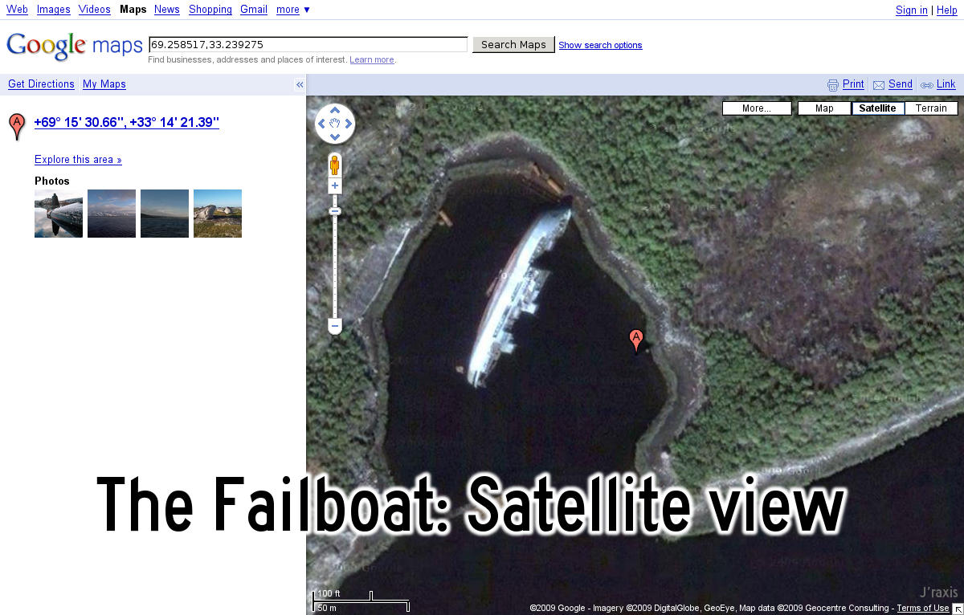The height and width of the screenshot is (615, 964).
Task: Open the 'Explore this area' link
Action: [78, 160]
